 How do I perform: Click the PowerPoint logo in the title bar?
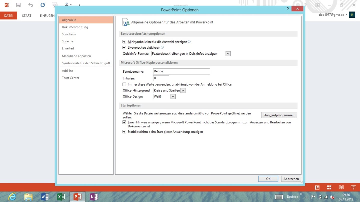[x=7, y=5]
